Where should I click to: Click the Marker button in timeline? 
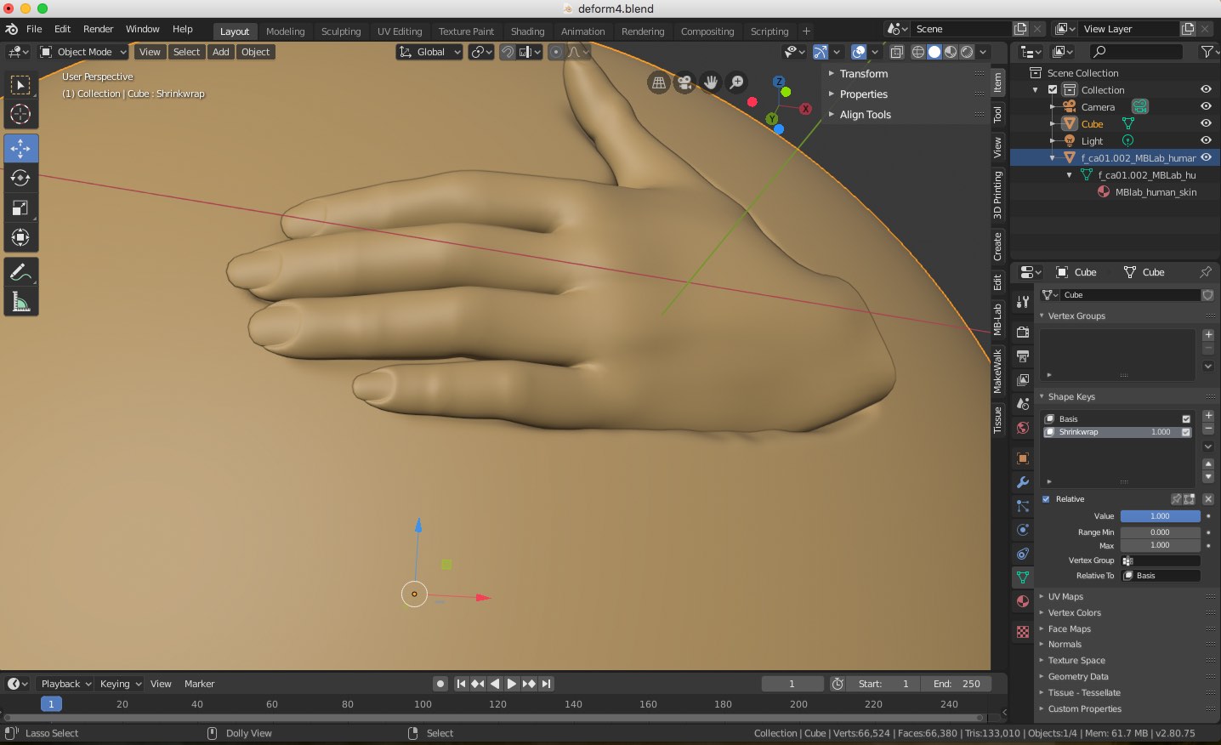pos(199,684)
